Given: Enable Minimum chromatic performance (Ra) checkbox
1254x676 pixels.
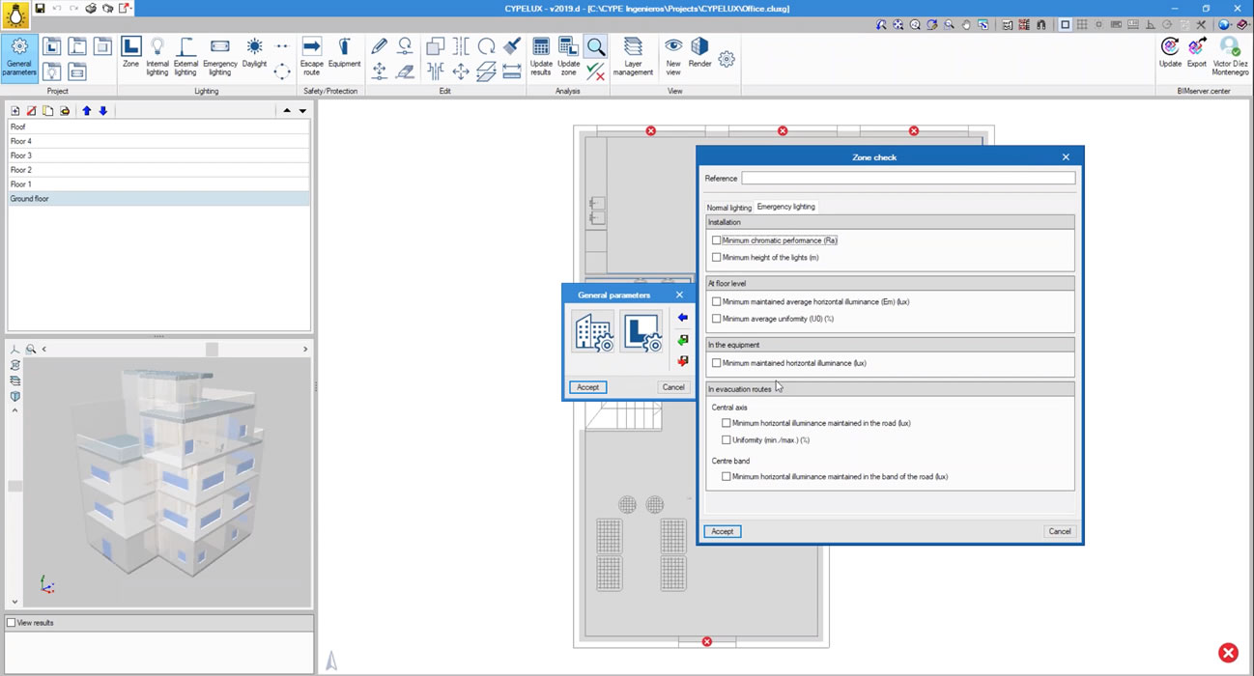Looking at the screenshot, I should [x=716, y=240].
